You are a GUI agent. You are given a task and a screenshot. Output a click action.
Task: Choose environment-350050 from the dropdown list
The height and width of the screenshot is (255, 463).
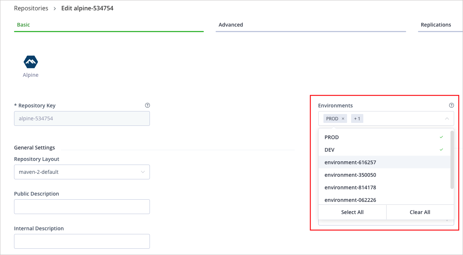(x=350, y=175)
